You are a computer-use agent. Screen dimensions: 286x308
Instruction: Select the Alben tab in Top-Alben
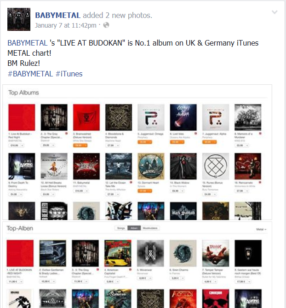134,228
